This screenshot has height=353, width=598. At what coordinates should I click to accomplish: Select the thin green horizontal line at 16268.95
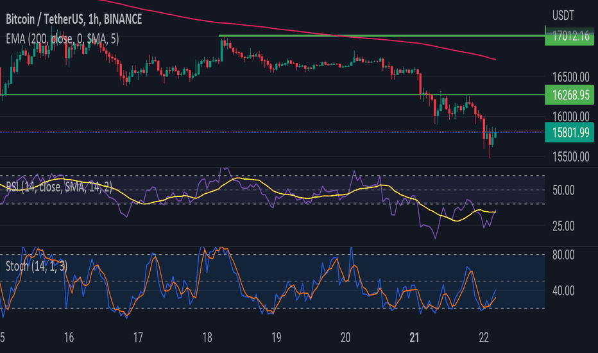pos(272,94)
